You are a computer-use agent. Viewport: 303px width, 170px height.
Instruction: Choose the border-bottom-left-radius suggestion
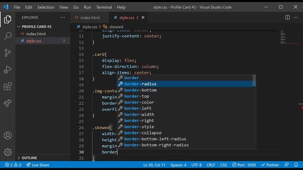186,139
